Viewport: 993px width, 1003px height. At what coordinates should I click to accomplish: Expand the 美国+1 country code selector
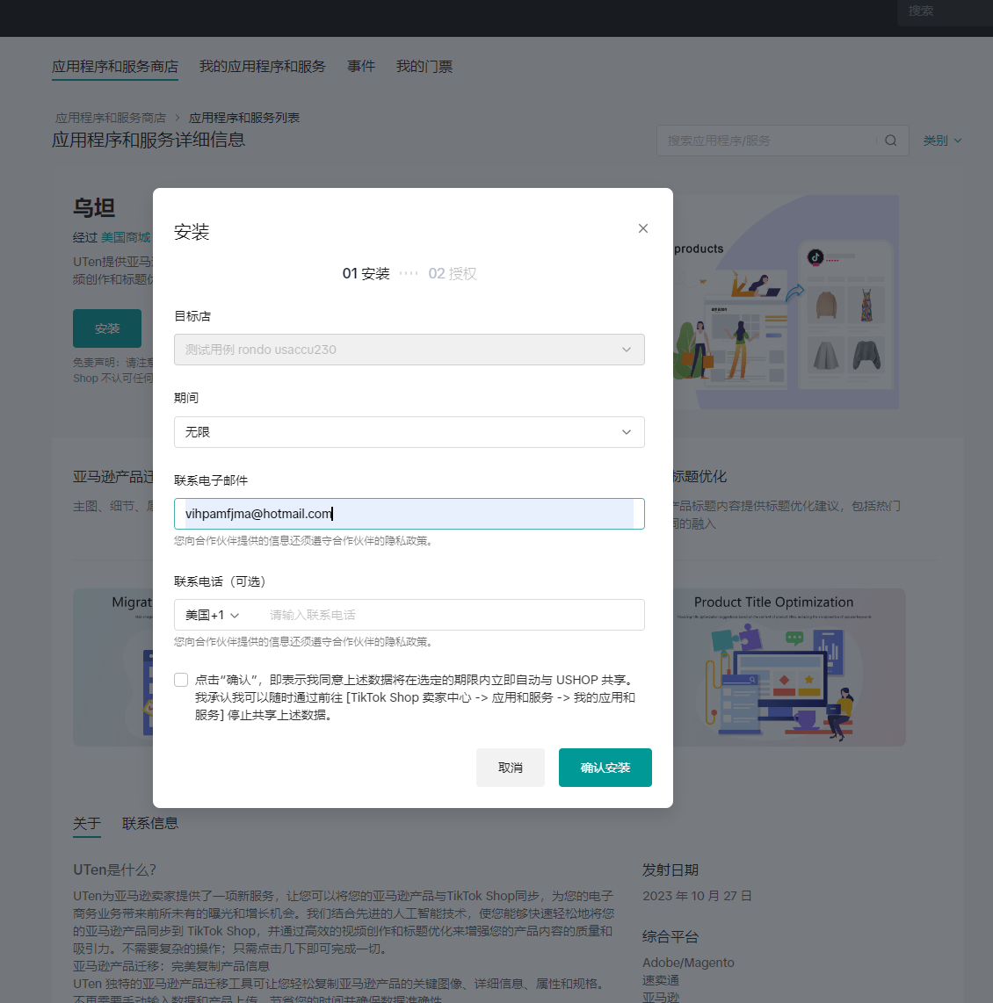coord(213,615)
